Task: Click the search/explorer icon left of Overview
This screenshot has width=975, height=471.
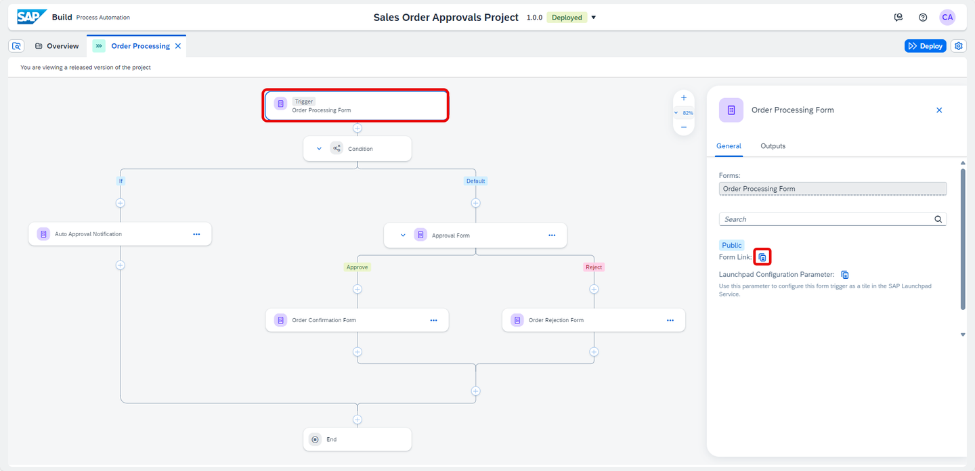Action: pos(17,46)
